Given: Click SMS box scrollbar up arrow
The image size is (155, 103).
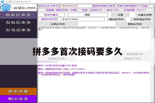Looking at the screenshot, I should coord(152,28).
